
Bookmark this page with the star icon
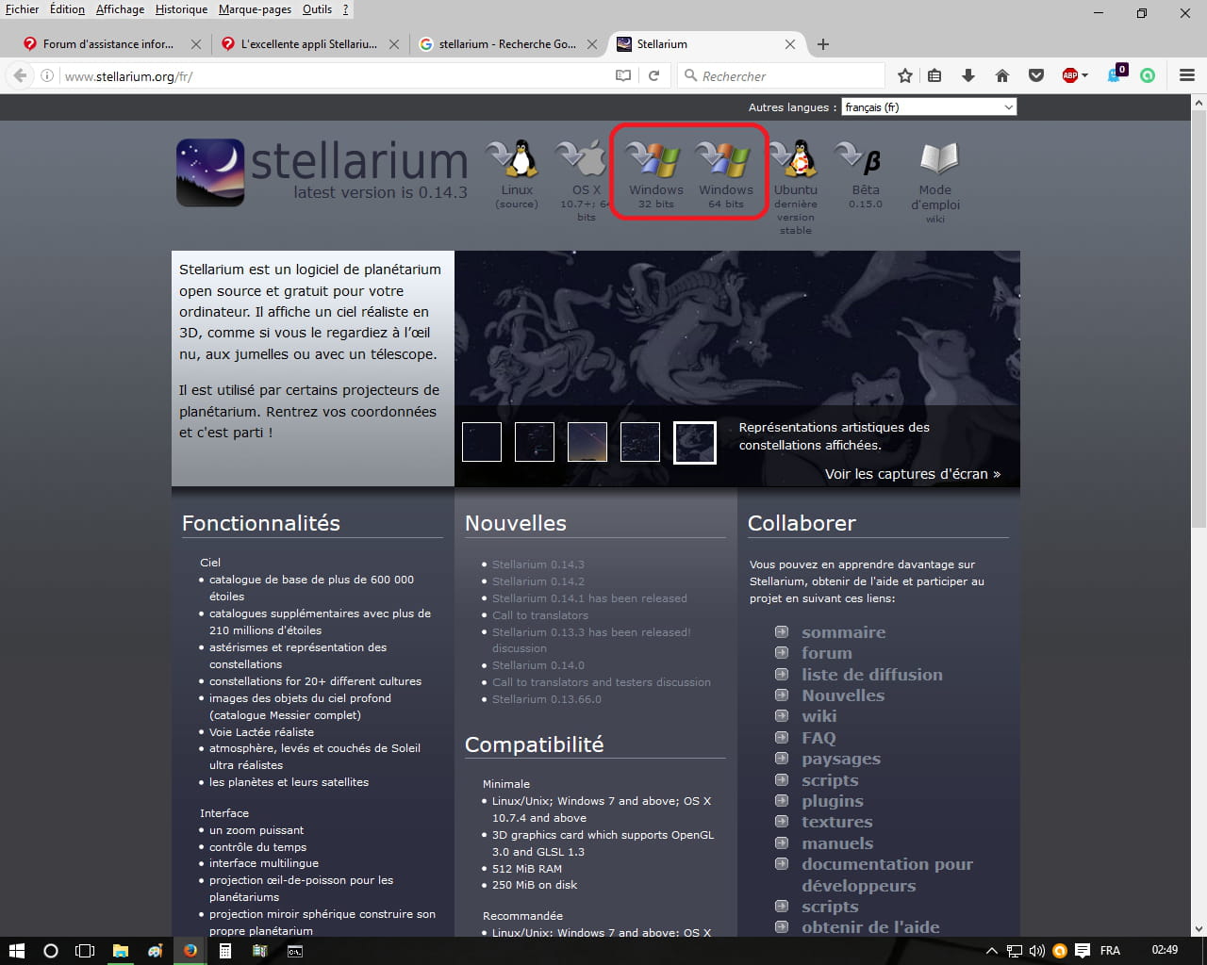click(x=905, y=75)
